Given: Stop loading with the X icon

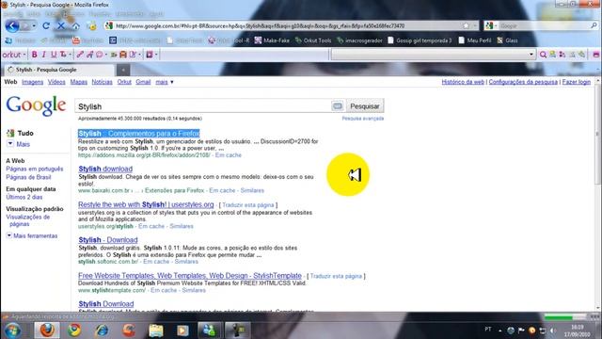Looking at the screenshot, I should 60,25.
